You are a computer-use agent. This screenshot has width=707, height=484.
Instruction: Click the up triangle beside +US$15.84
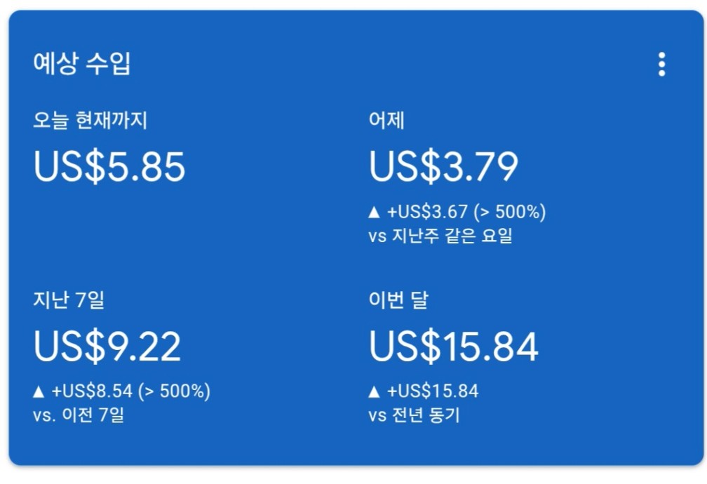(374, 391)
